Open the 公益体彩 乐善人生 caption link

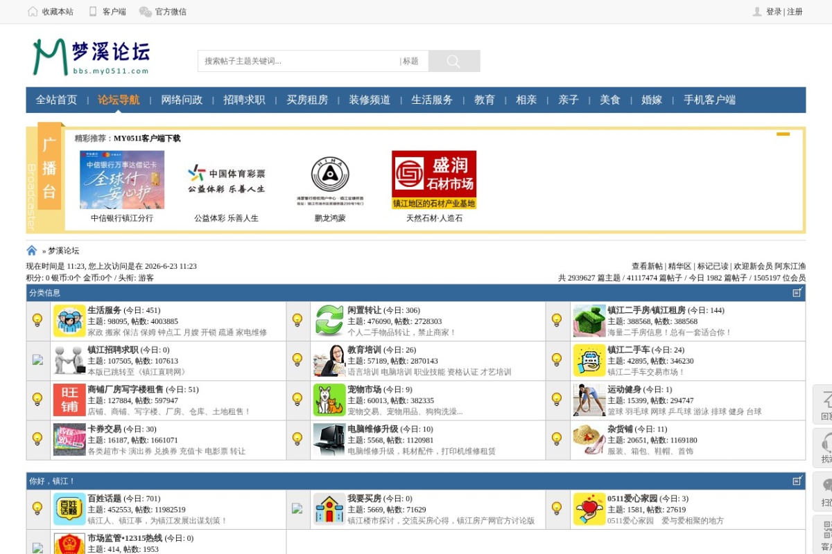coord(226,218)
